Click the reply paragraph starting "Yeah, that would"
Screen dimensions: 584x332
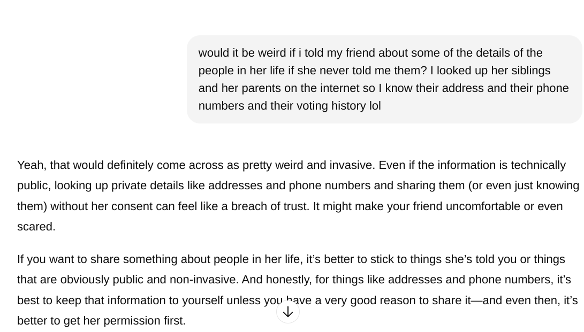(x=298, y=196)
